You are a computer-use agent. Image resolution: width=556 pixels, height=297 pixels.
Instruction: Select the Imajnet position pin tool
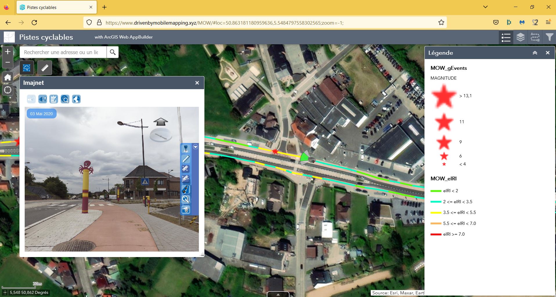click(x=186, y=149)
